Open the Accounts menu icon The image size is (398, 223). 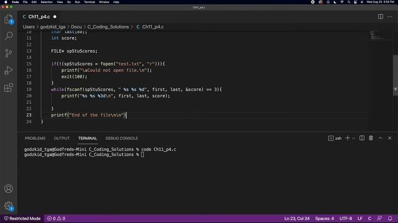pos(9,188)
